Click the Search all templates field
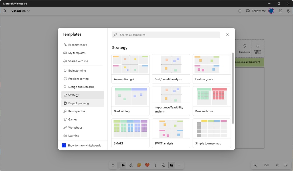Viewport: 293px width, 171px height. (x=168, y=35)
